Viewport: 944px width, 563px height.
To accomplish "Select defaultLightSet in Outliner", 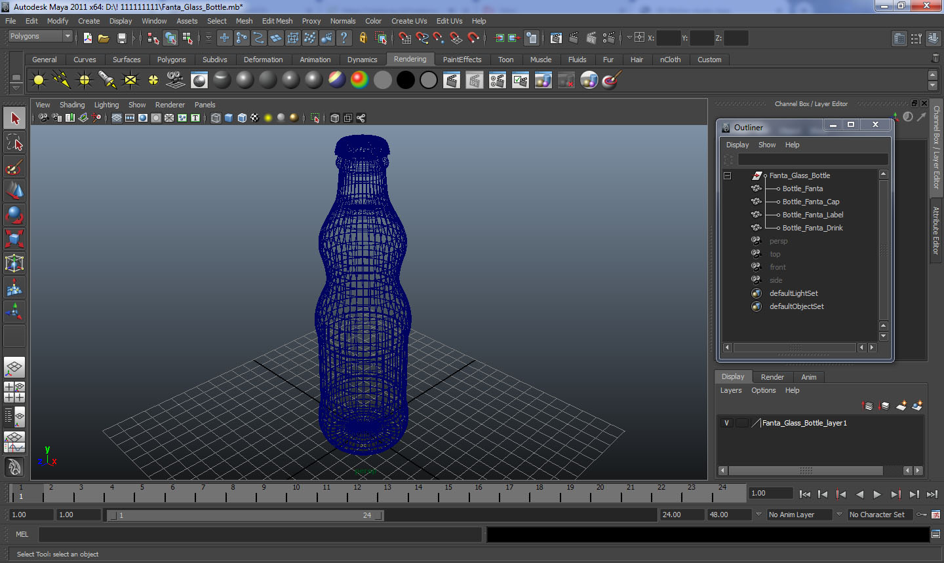I will 793,293.
